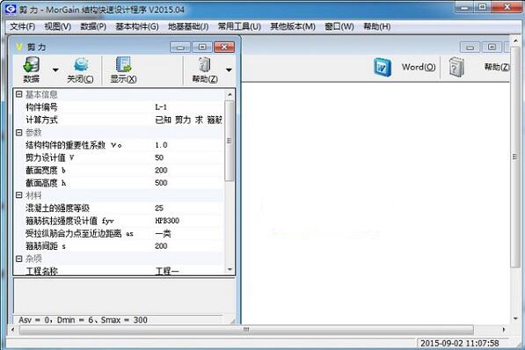Click the 箍筋抗拉强度设计值 fyv label
This screenshot has height=350, width=525.
[x=69, y=221]
